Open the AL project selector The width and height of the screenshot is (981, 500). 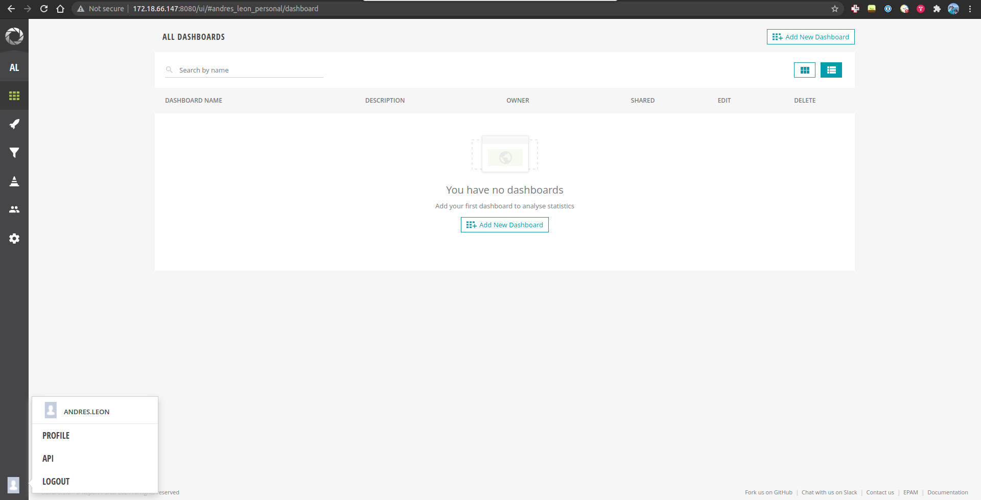pos(14,67)
